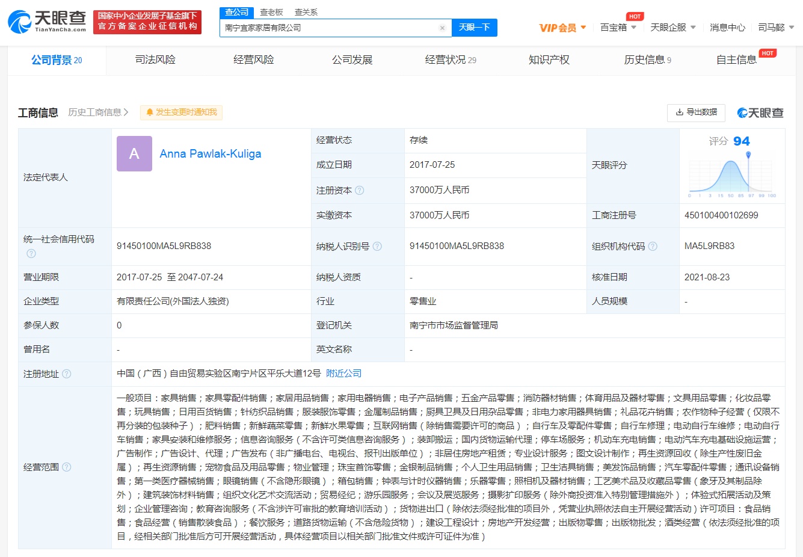Screen dimensions: 803x557
Task: Click the 核准日期 value 2021-08-23
Action: tap(707, 277)
